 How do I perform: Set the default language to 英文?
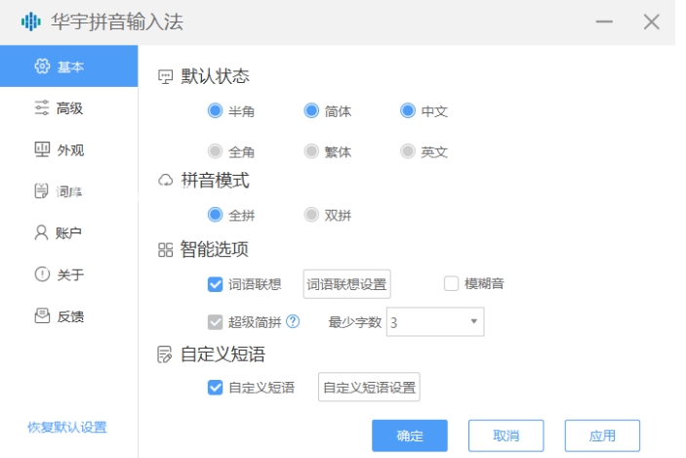coord(407,151)
